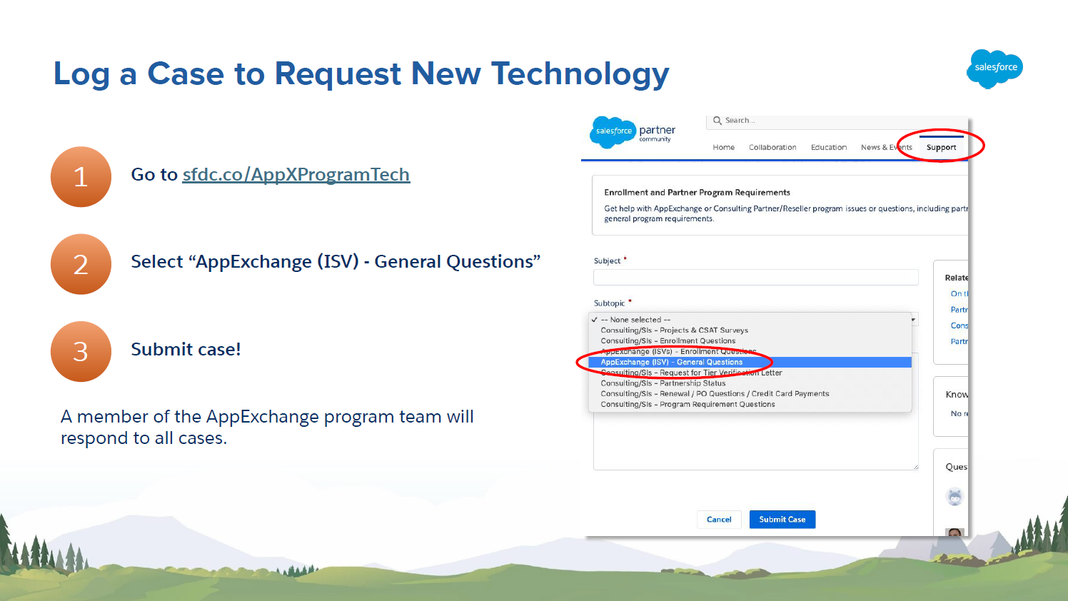Click the Salesforce cloud logo on slide

[995, 69]
